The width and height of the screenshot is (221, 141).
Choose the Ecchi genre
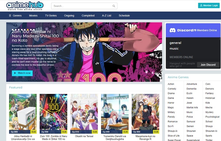pyautogui.click(x=190, y=93)
